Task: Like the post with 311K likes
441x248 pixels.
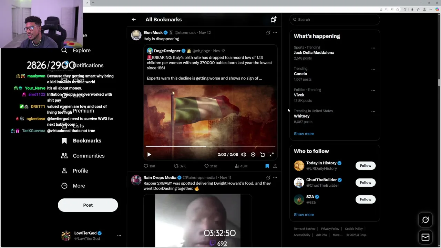Action: 211,166
